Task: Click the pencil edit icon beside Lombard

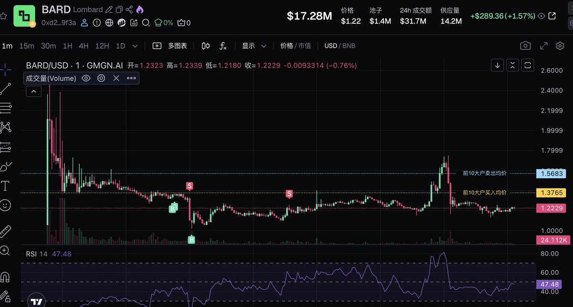Action: (x=109, y=10)
